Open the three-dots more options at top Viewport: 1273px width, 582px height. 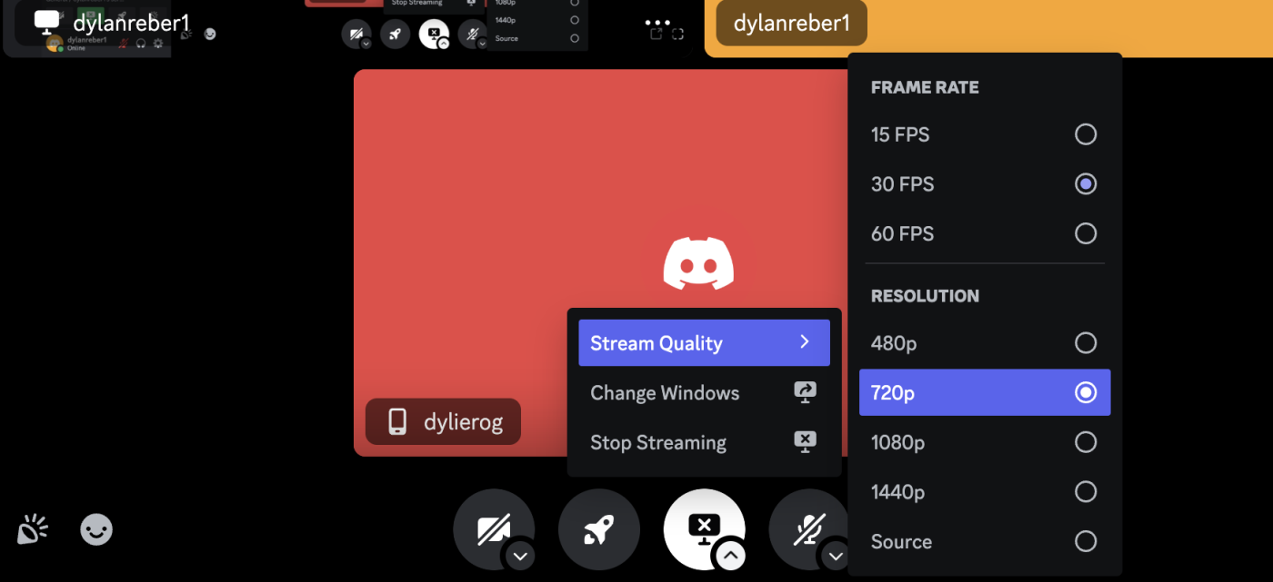[x=657, y=22]
